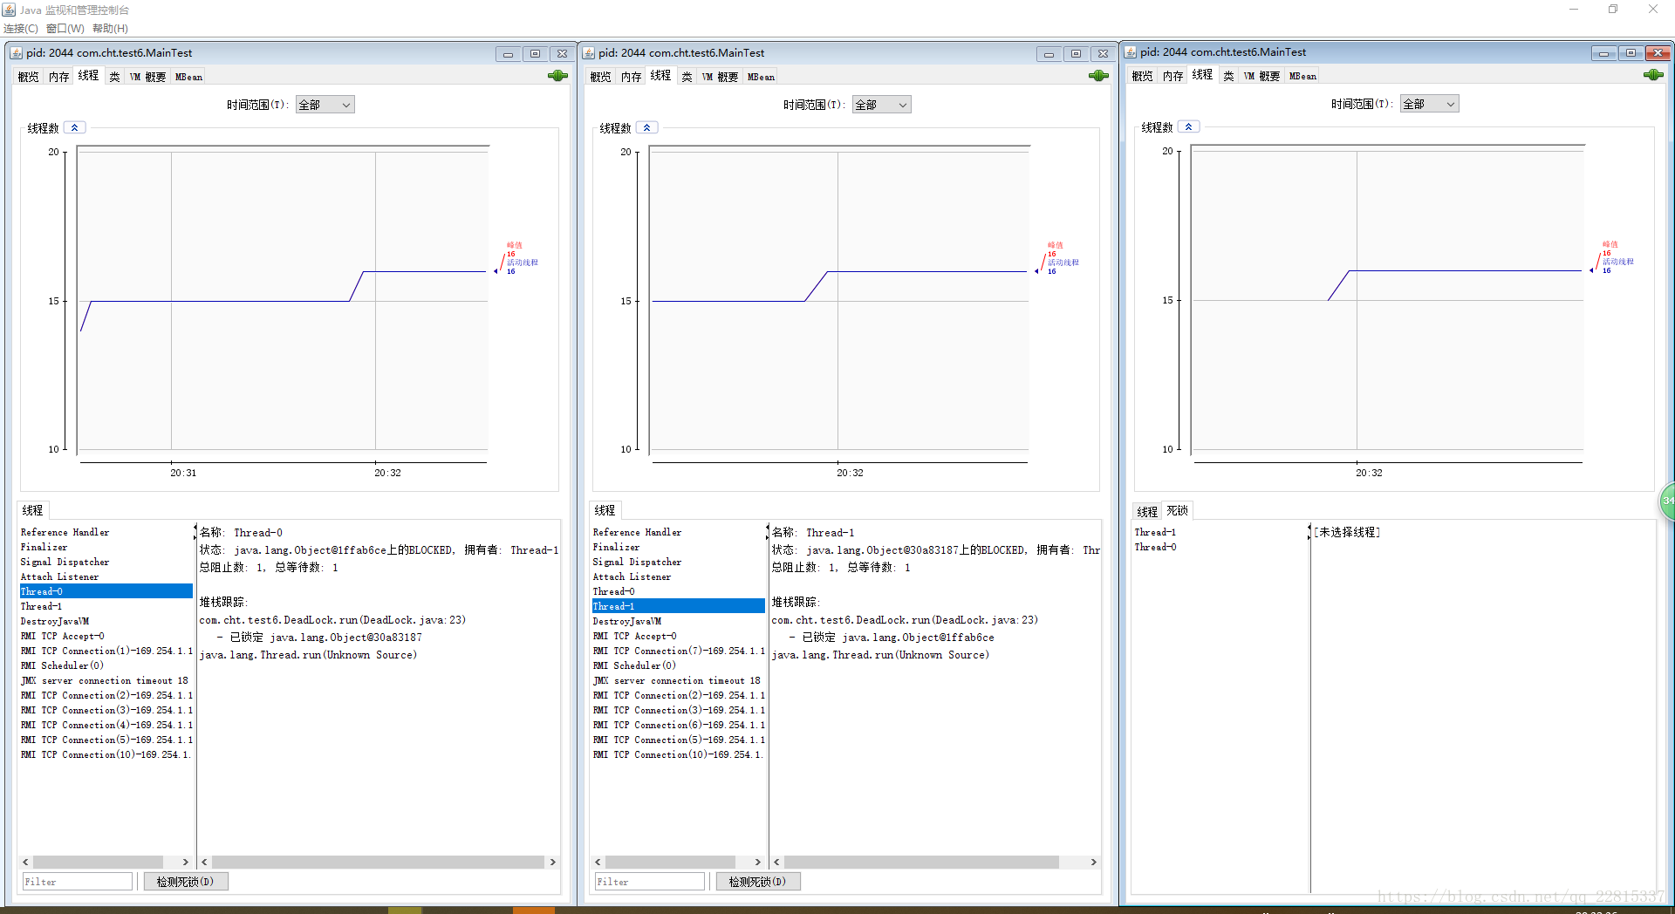Select the 线程 sub-tab beside 死锁 in right window
This screenshot has width=1675, height=914.
(x=1147, y=511)
